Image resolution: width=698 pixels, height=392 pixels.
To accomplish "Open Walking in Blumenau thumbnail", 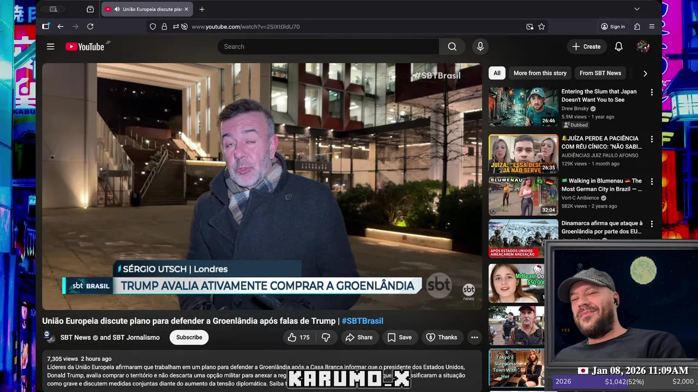I will (x=523, y=197).
